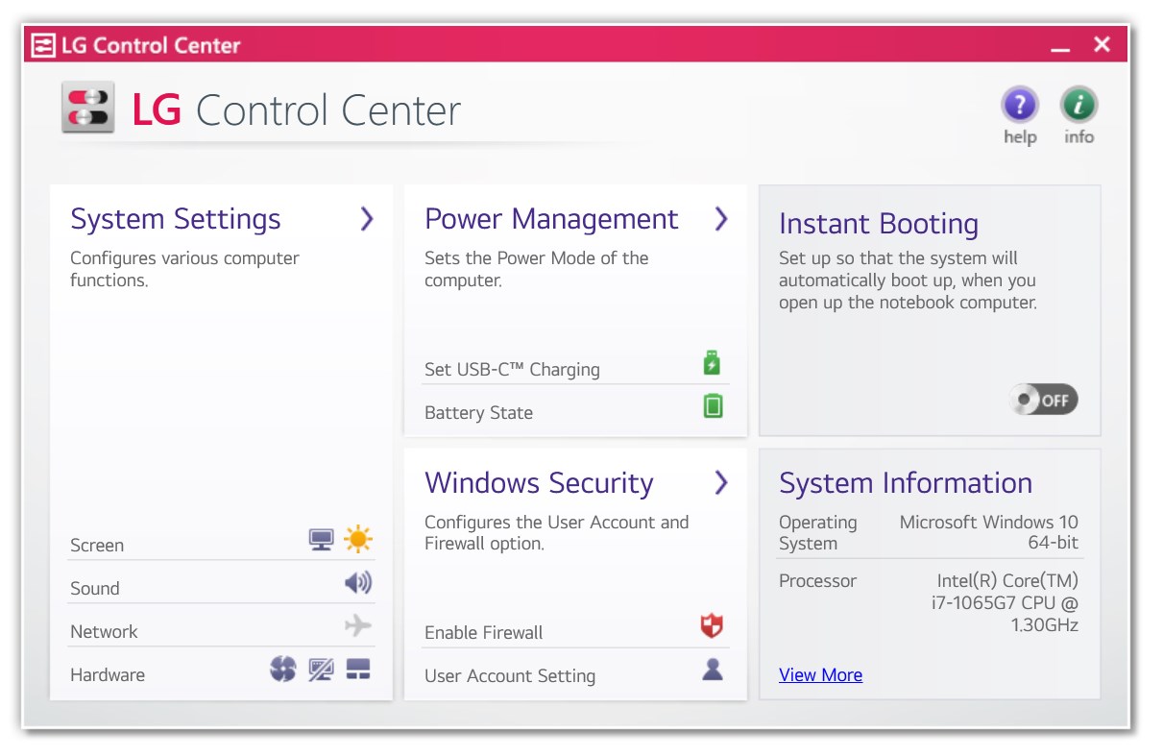
Task: Open the View More link
Action: (x=820, y=674)
